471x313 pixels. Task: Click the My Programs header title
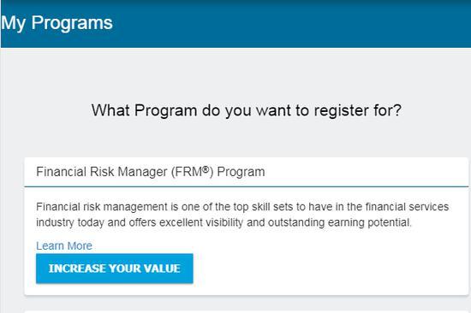[57, 23]
